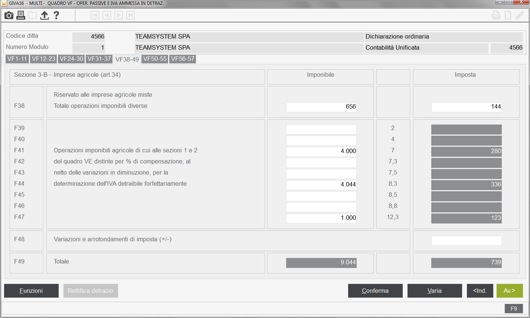530x318 pixels.
Task: Switch to the VF1-11 tab
Action: pos(17,59)
